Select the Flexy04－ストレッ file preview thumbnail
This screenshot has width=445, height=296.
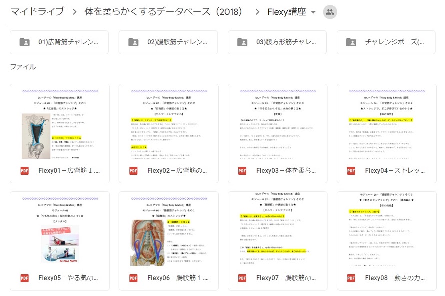387,122
